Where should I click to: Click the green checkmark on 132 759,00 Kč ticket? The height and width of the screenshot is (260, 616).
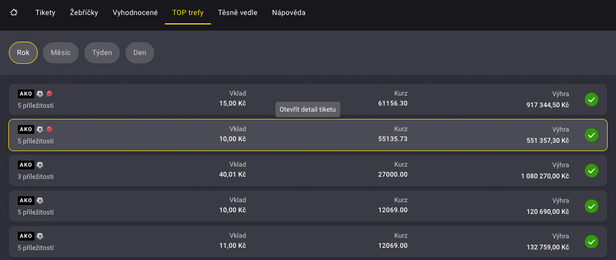(x=592, y=242)
